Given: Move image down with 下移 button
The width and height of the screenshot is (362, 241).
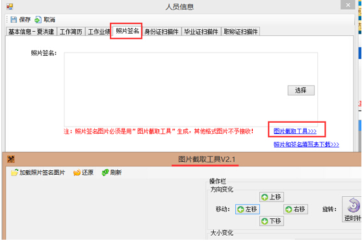Looking at the screenshot, I should coord(272,221).
